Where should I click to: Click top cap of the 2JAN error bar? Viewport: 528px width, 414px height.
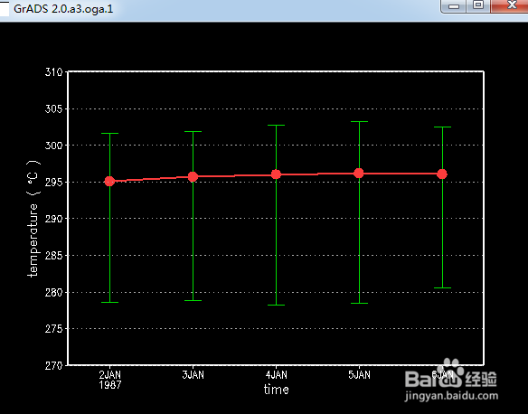(x=109, y=133)
